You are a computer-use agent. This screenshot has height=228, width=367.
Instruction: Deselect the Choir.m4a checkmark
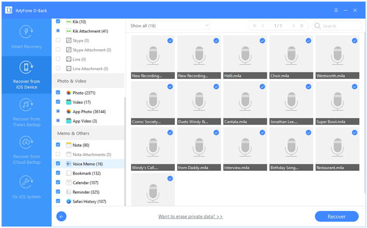pyautogui.click(x=308, y=41)
